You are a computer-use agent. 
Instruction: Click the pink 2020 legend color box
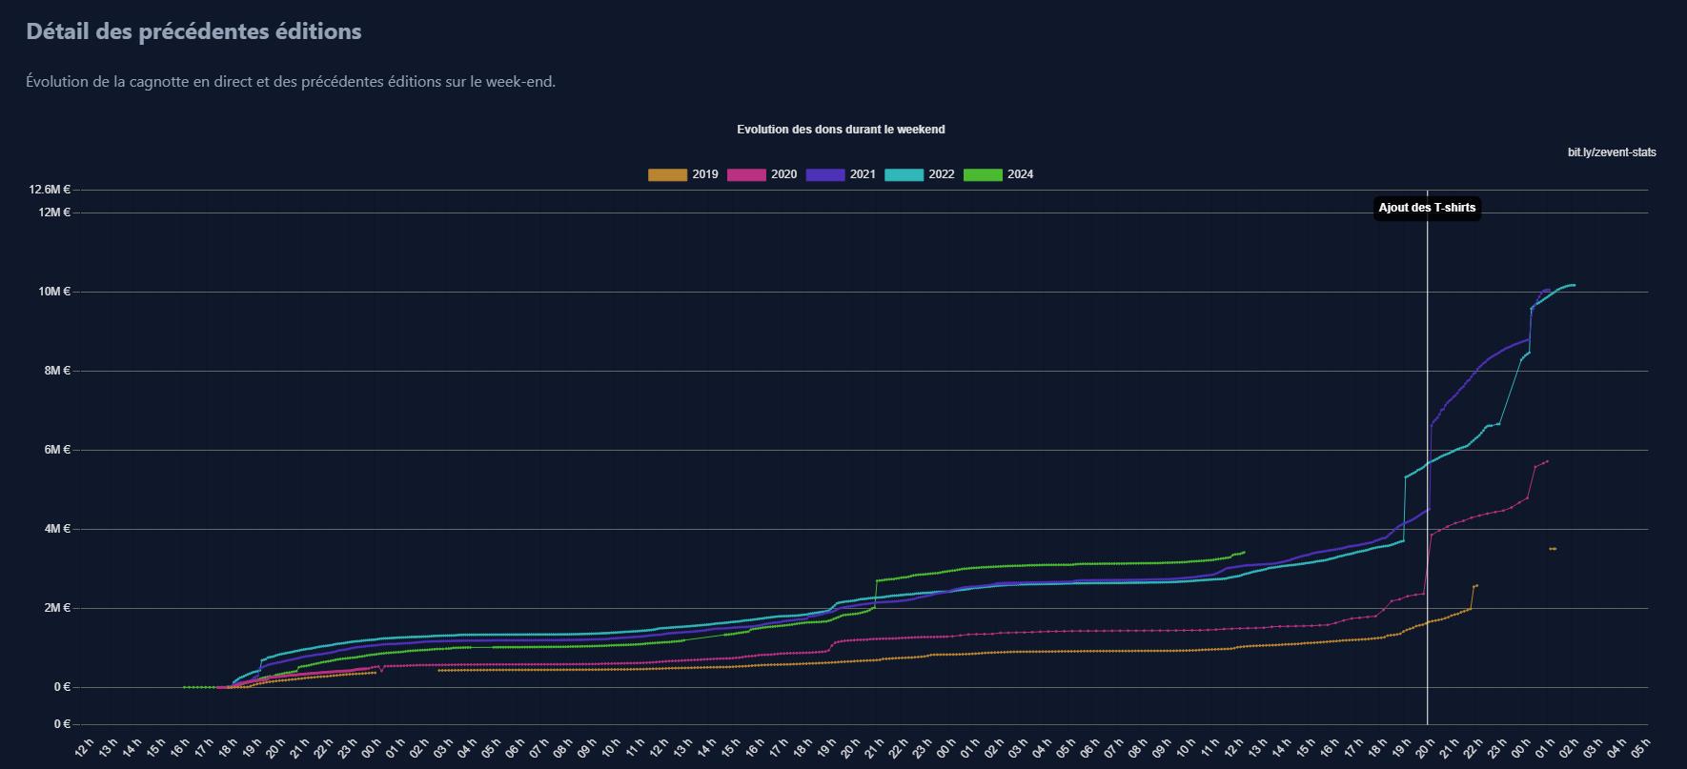click(x=746, y=174)
